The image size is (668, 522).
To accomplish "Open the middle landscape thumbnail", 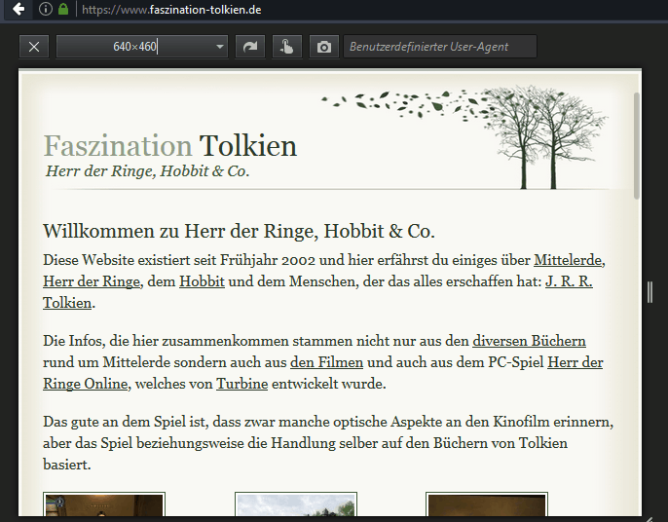I will coord(296,504).
